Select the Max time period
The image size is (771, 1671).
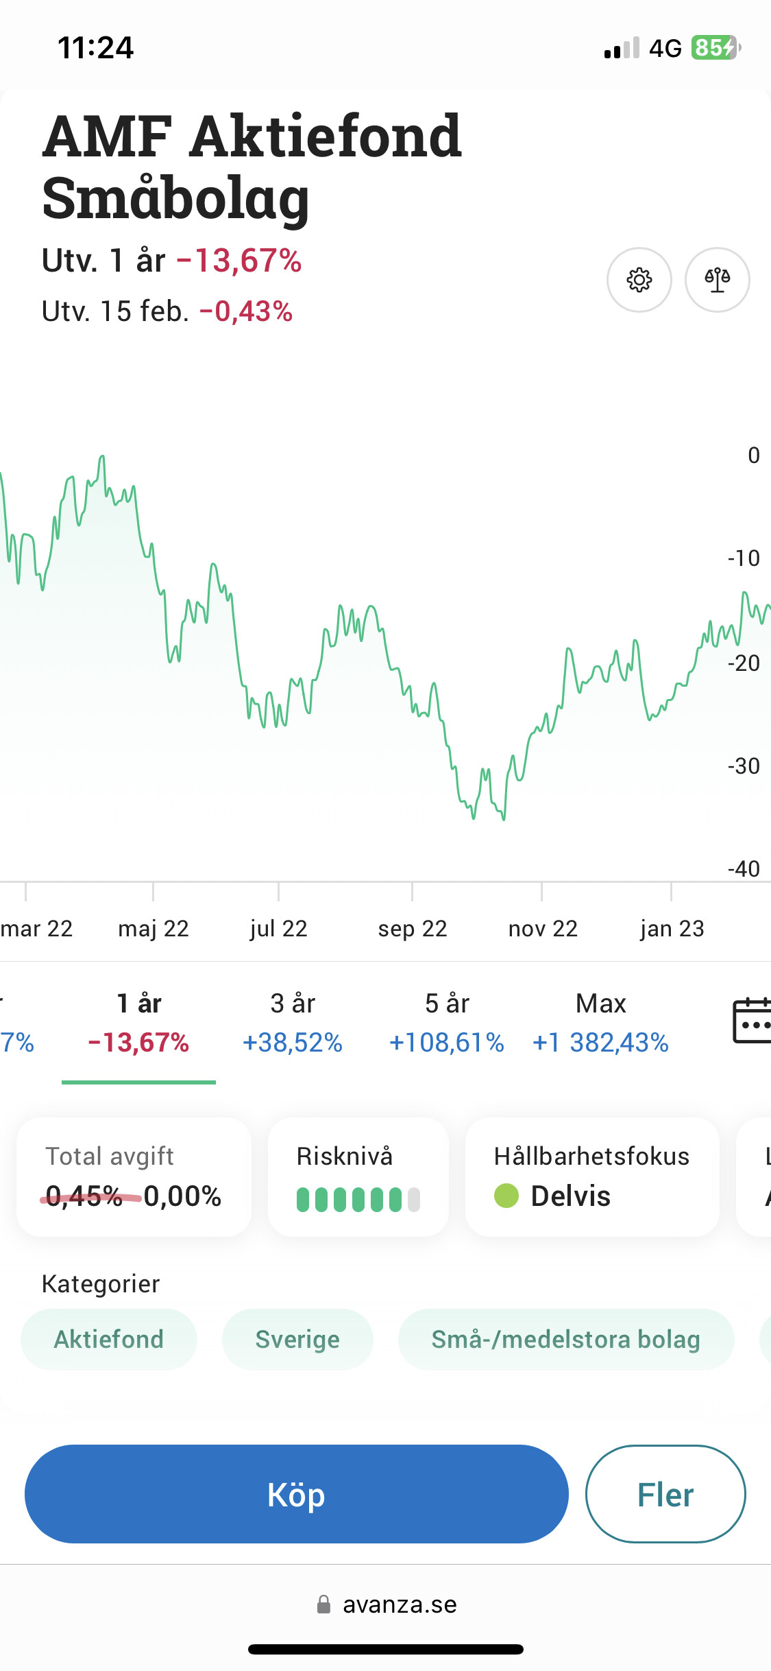pyautogui.click(x=600, y=1023)
